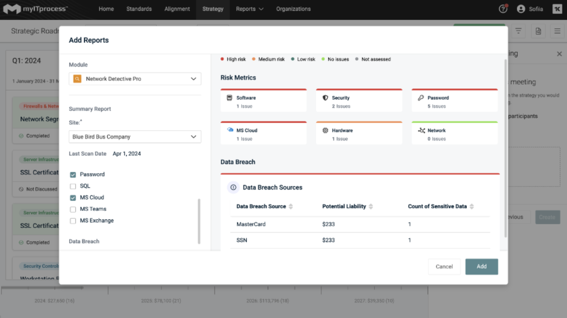Click the Security shield icon
The height and width of the screenshot is (318, 567).
325,98
